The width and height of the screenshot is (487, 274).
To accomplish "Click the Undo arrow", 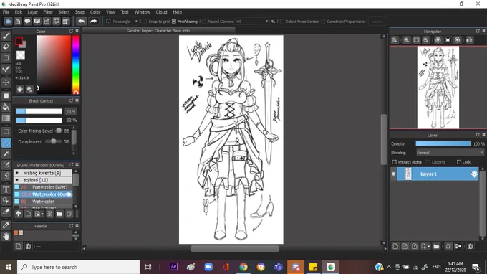I will [x=82, y=21].
